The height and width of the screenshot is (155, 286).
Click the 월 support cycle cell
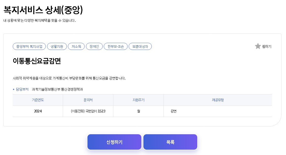(x=138, y=111)
